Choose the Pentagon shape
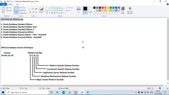Viewport: 169px width, 95px height. (52, 10)
